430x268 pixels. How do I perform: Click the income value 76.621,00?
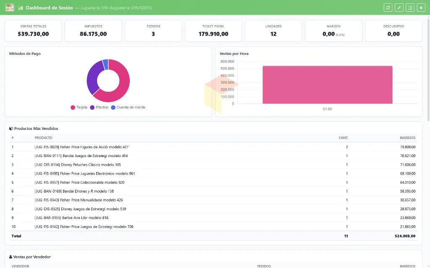(408, 156)
